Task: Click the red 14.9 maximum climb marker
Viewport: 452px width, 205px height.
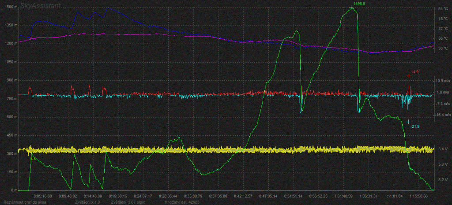Action: (x=409, y=76)
